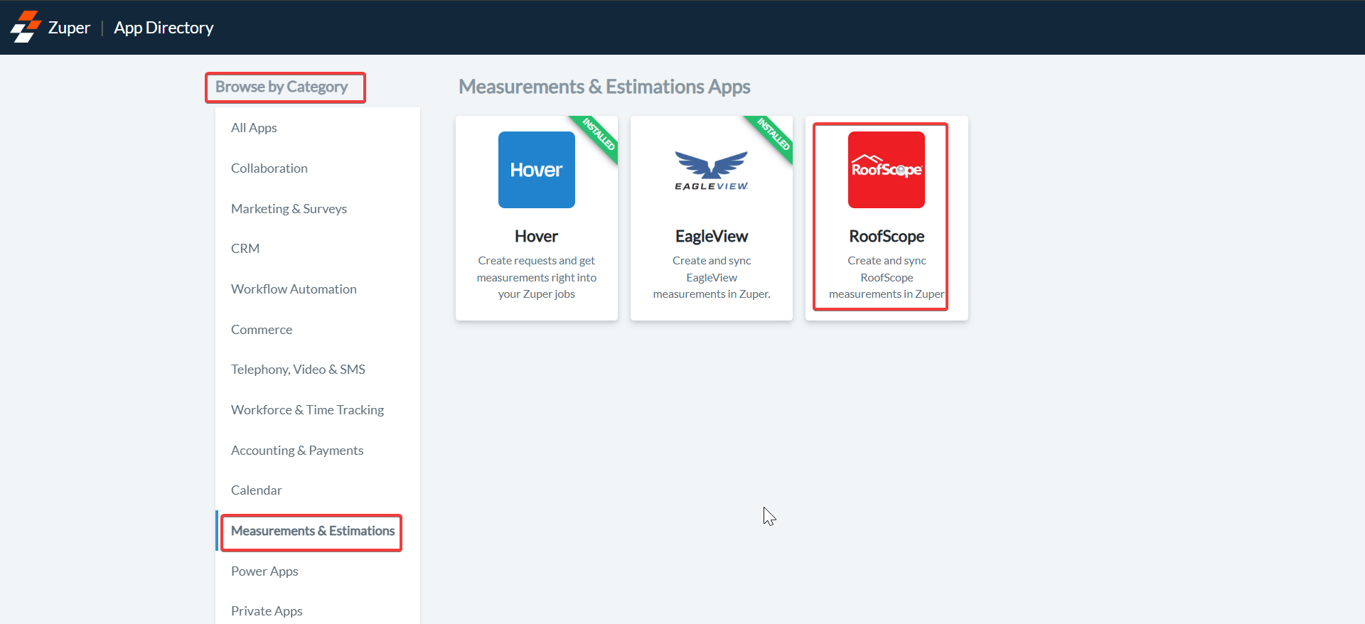This screenshot has height=624, width=1365.
Task: Open the Hover app logo tile
Action: pyautogui.click(x=537, y=170)
